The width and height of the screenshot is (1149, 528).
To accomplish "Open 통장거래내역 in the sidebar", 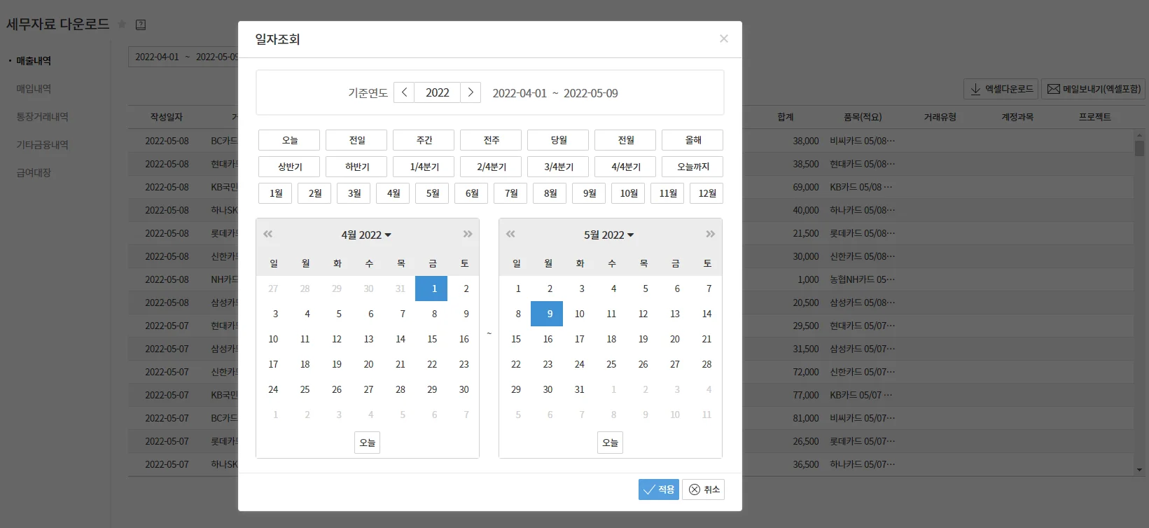I will click(x=42, y=117).
